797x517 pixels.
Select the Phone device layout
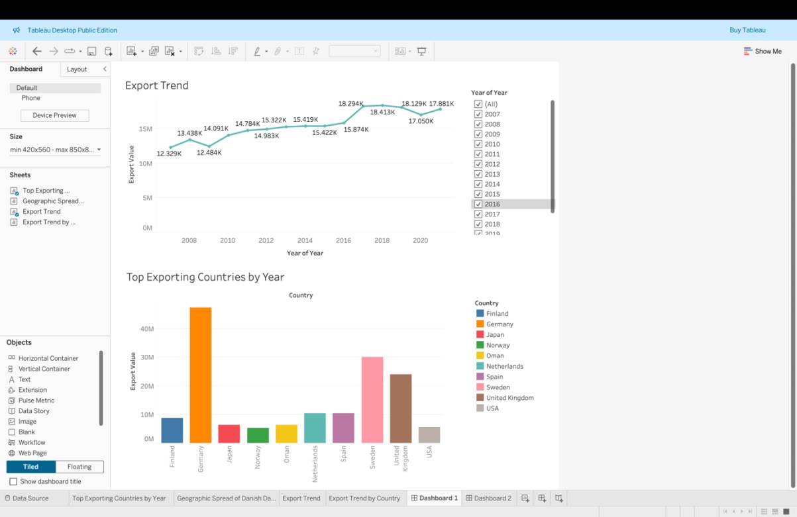tap(30, 98)
